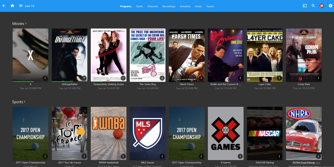Click the Desperately Seeking Susan title
The height and width of the screenshot is (167, 334).
[108, 84]
